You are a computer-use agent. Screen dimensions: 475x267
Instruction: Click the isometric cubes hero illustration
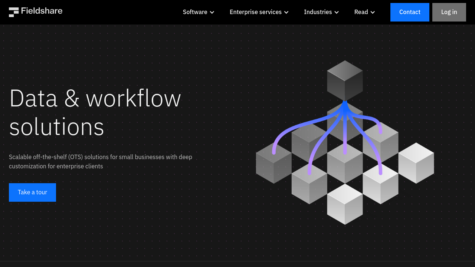[x=345, y=142]
